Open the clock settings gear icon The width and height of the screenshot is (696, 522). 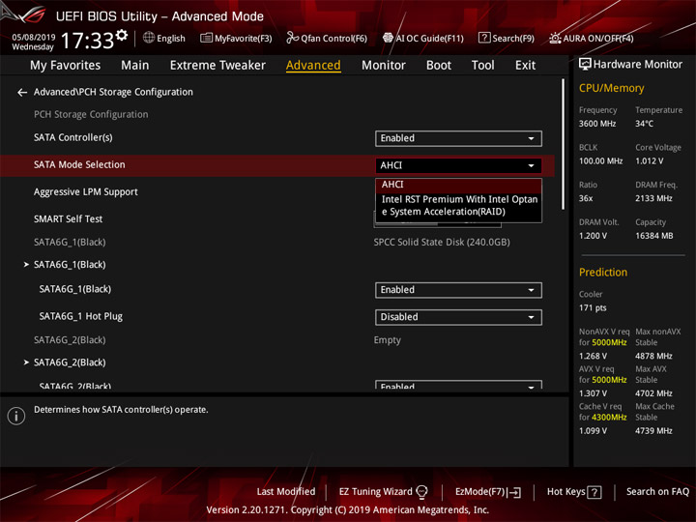coord(122,35)
